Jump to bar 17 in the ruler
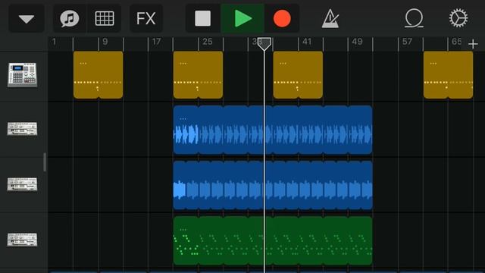This screenshot has width=485, height=273. [156, 42]
